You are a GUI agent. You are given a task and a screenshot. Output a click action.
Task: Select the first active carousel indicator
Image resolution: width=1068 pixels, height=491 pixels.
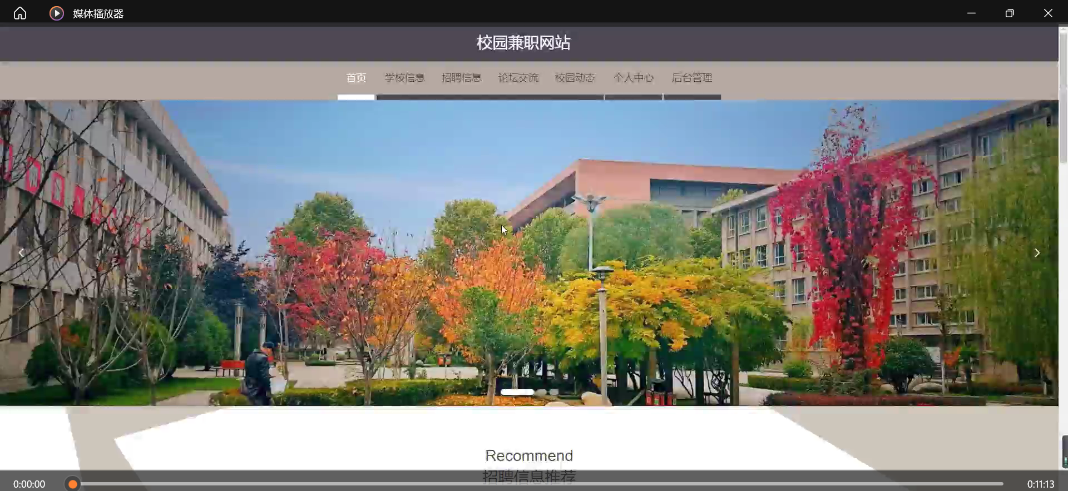[517, 392]
